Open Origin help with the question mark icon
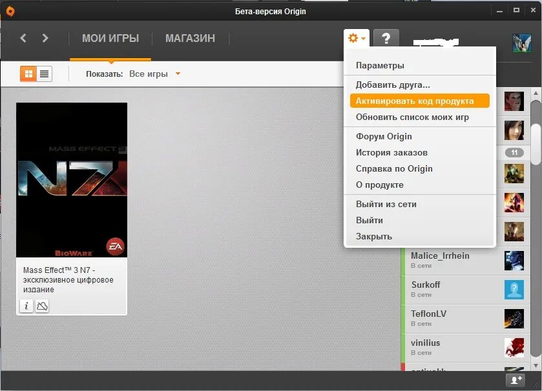 [386, 37]
